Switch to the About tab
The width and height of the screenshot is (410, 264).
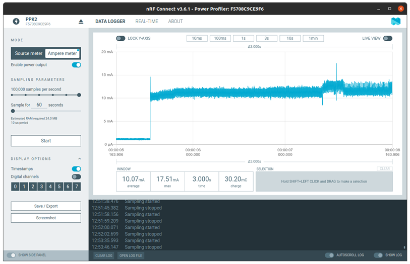coord(175,22)
